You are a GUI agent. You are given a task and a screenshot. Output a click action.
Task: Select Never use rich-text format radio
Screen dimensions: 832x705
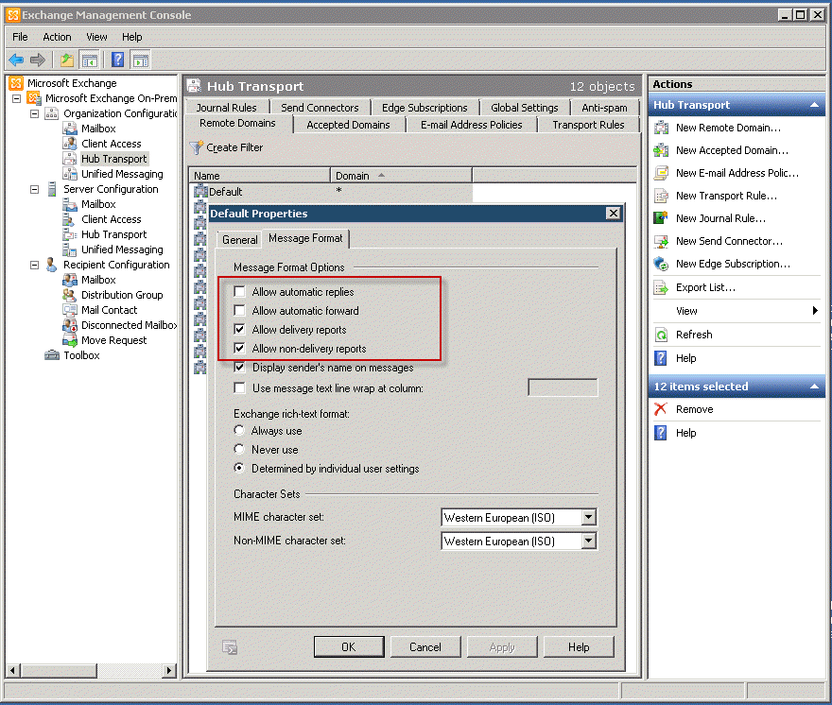click(x=239, y=449)
